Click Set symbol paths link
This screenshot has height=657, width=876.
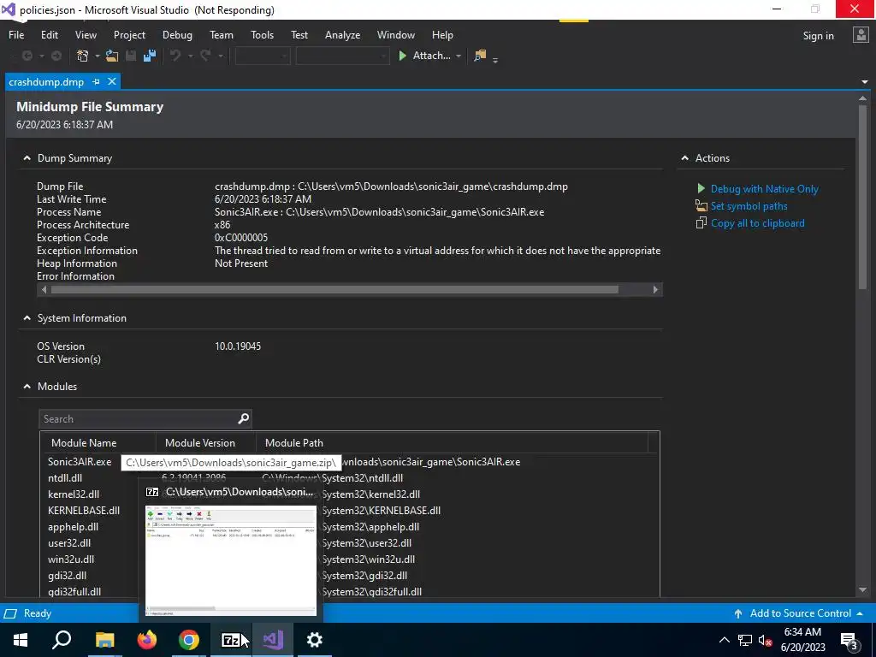click(x=749, y=205)
